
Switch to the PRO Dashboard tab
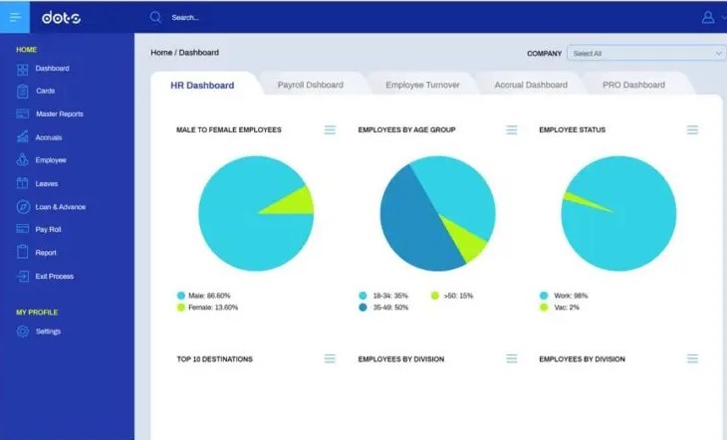click(633, 85)
